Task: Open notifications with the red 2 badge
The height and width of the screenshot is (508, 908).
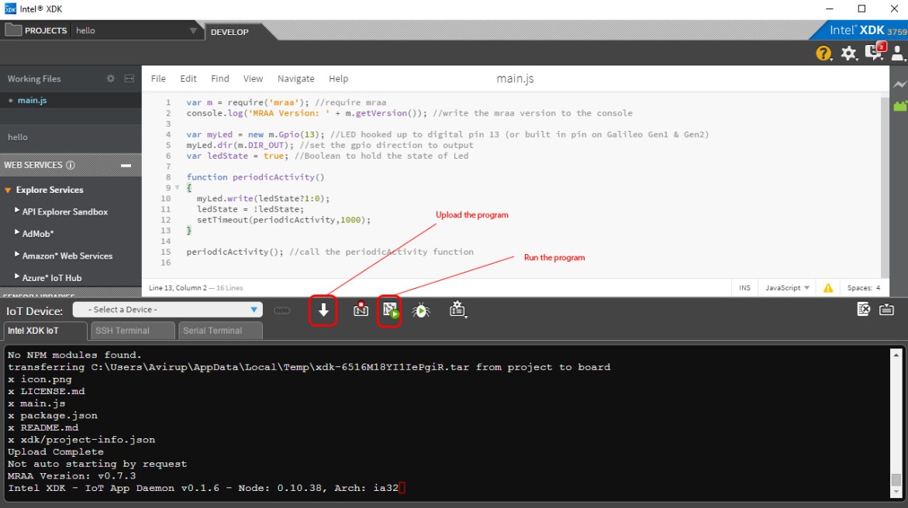Action: tap(874, 53)
